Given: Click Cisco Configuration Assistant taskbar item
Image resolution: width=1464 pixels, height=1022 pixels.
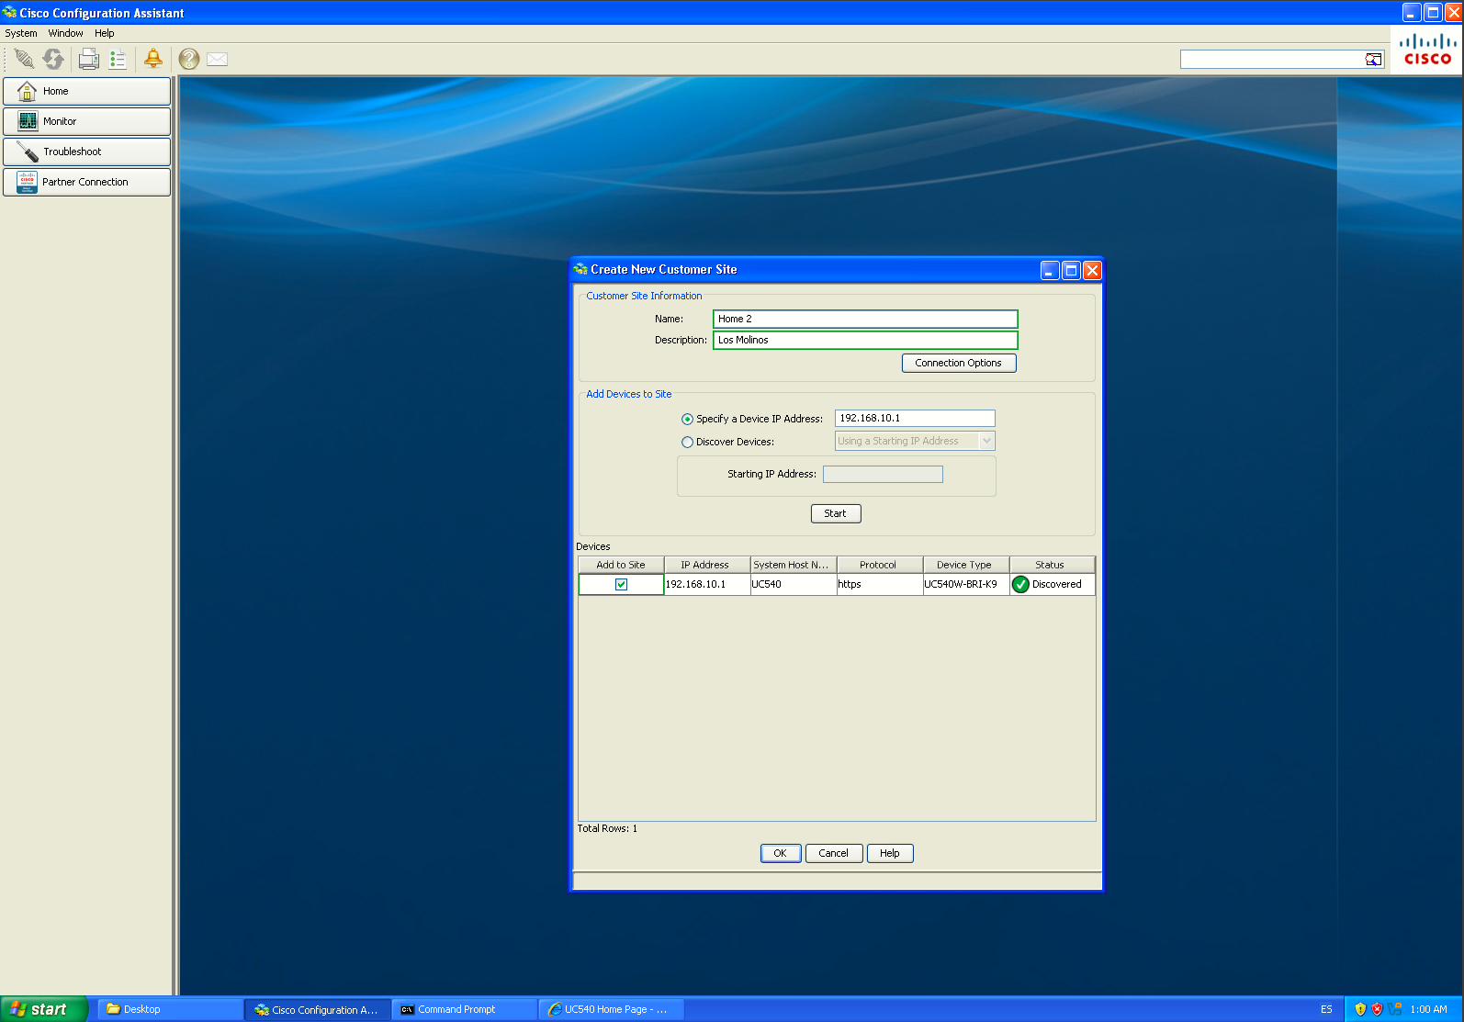Looking at the screenshot, I should pos(318,1009).
